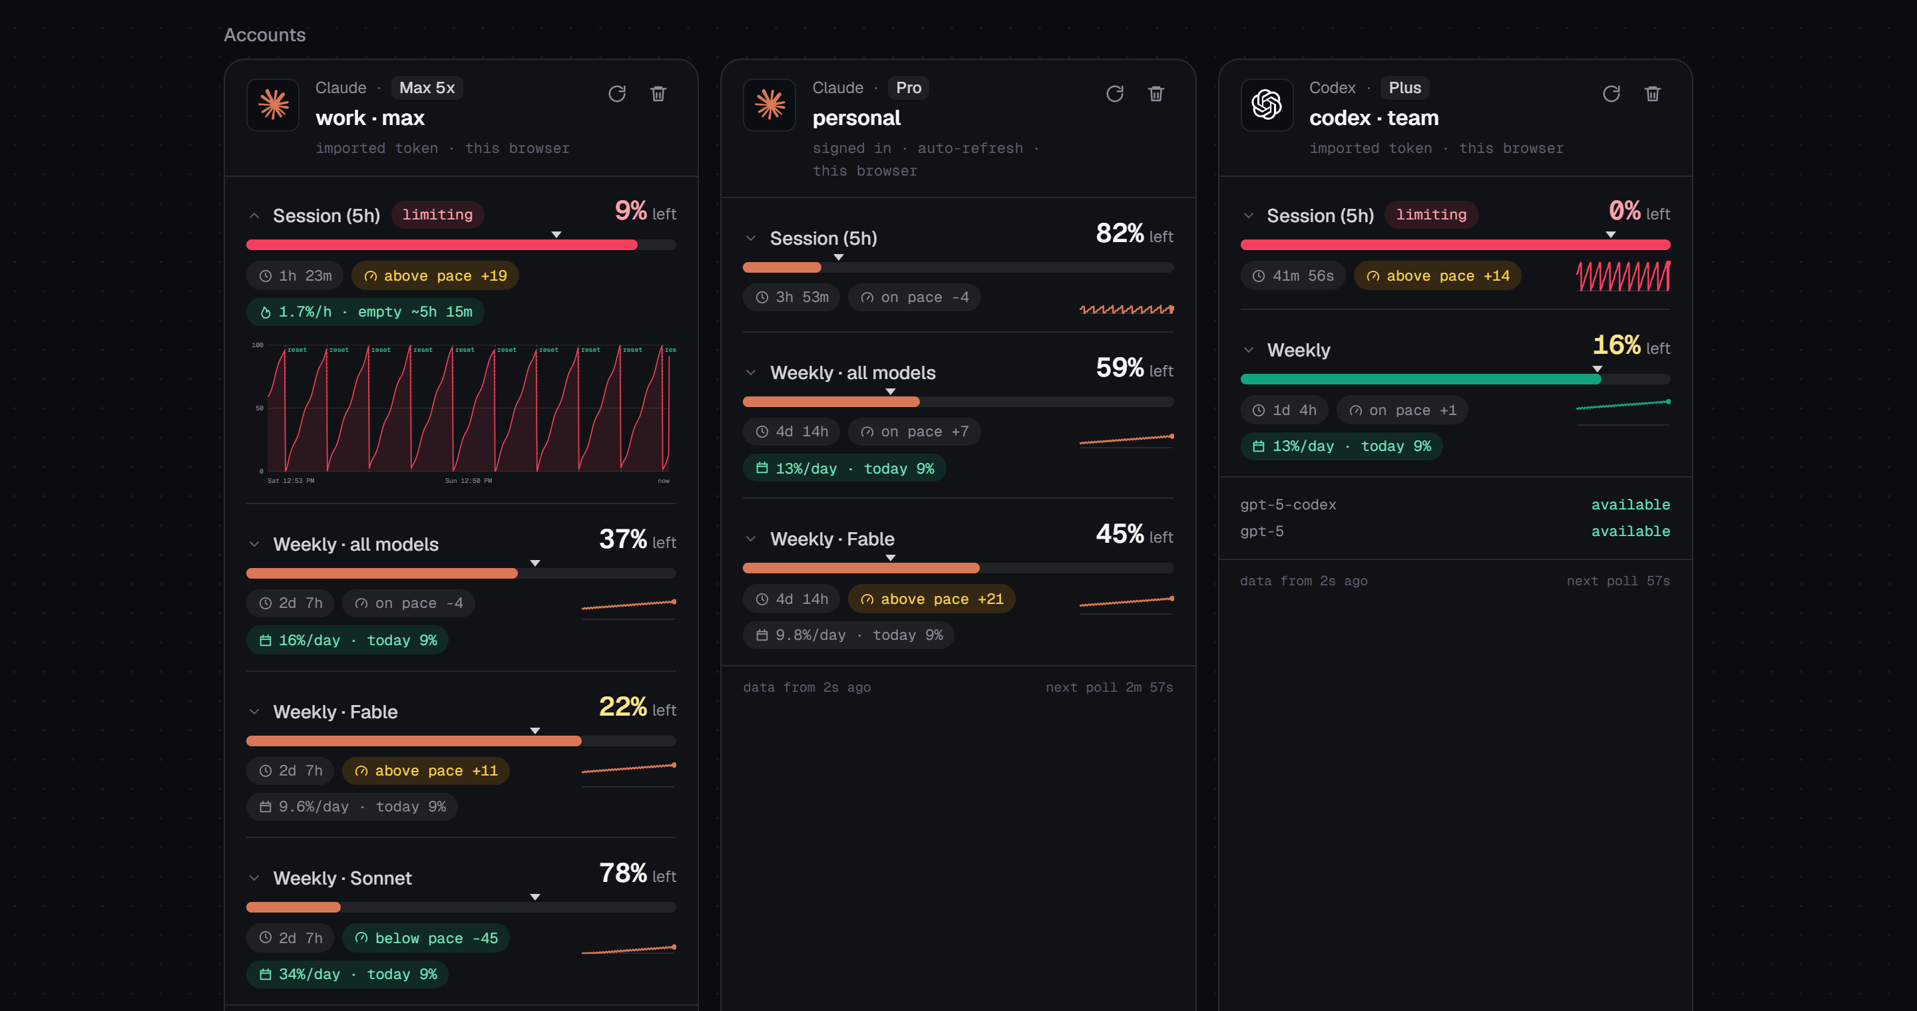Screen dimensions: 1917x1011
Task: Click the Claude logo on work · max card
Action: click(273, 105)
